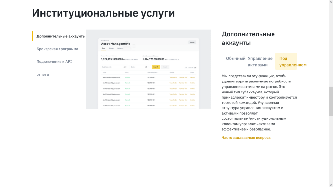Click the yellow Search button
This screenshot has height=187, width=333.
[156, 67]
